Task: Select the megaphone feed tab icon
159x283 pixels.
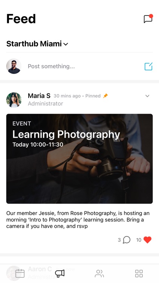Action: point(60,273)
